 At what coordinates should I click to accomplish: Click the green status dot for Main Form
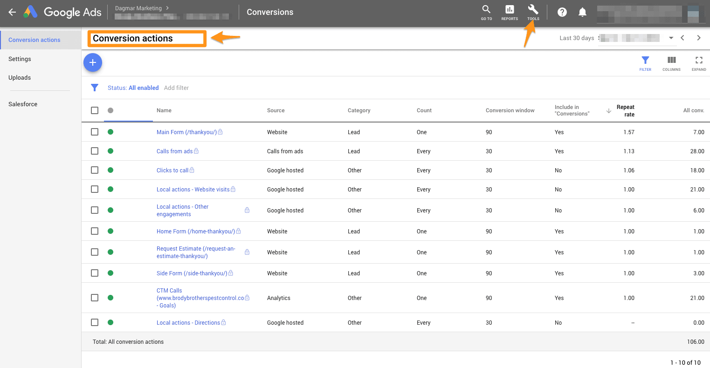coord(110,132)
